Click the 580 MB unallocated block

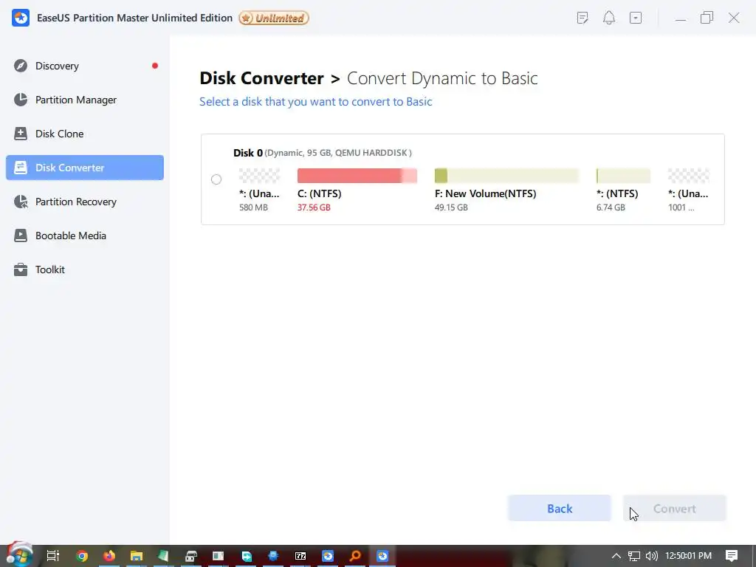point(259,176)
